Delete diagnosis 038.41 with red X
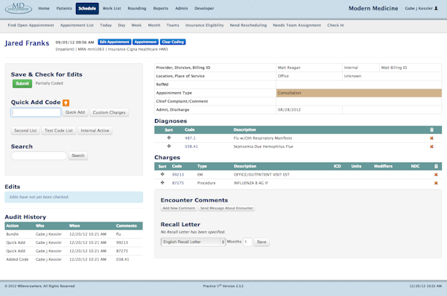 click(431, 147)
